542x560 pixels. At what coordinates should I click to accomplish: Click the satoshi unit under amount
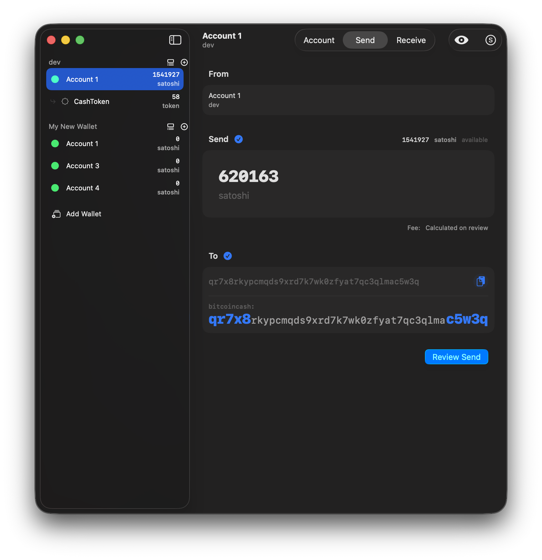point(234,196)
